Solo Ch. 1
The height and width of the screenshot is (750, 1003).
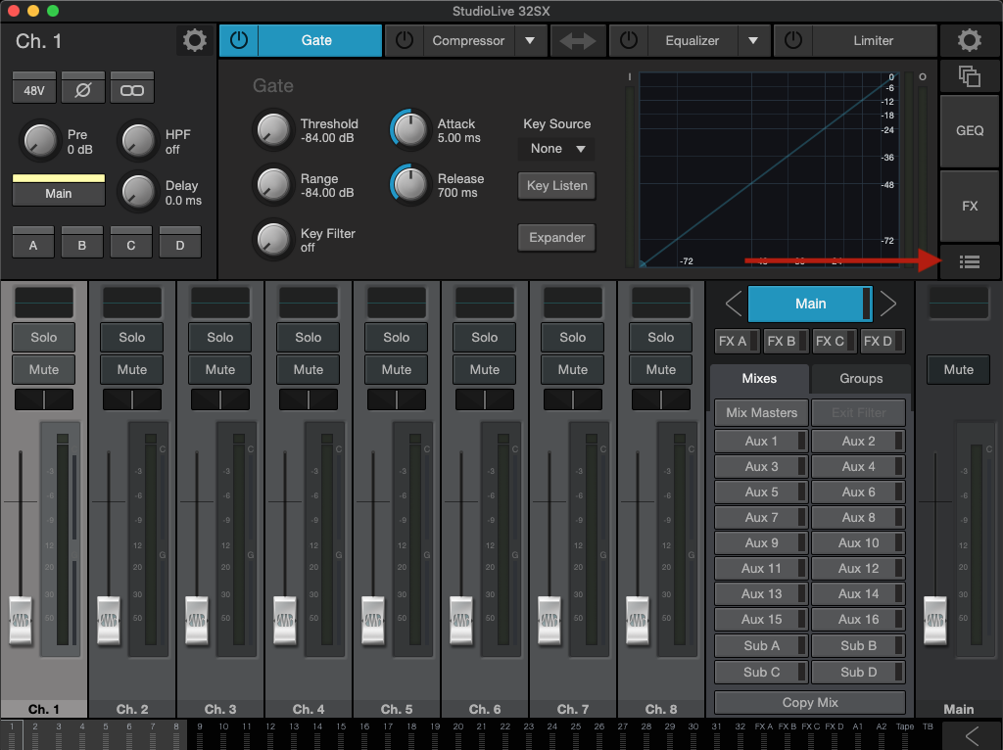[43, 337]
